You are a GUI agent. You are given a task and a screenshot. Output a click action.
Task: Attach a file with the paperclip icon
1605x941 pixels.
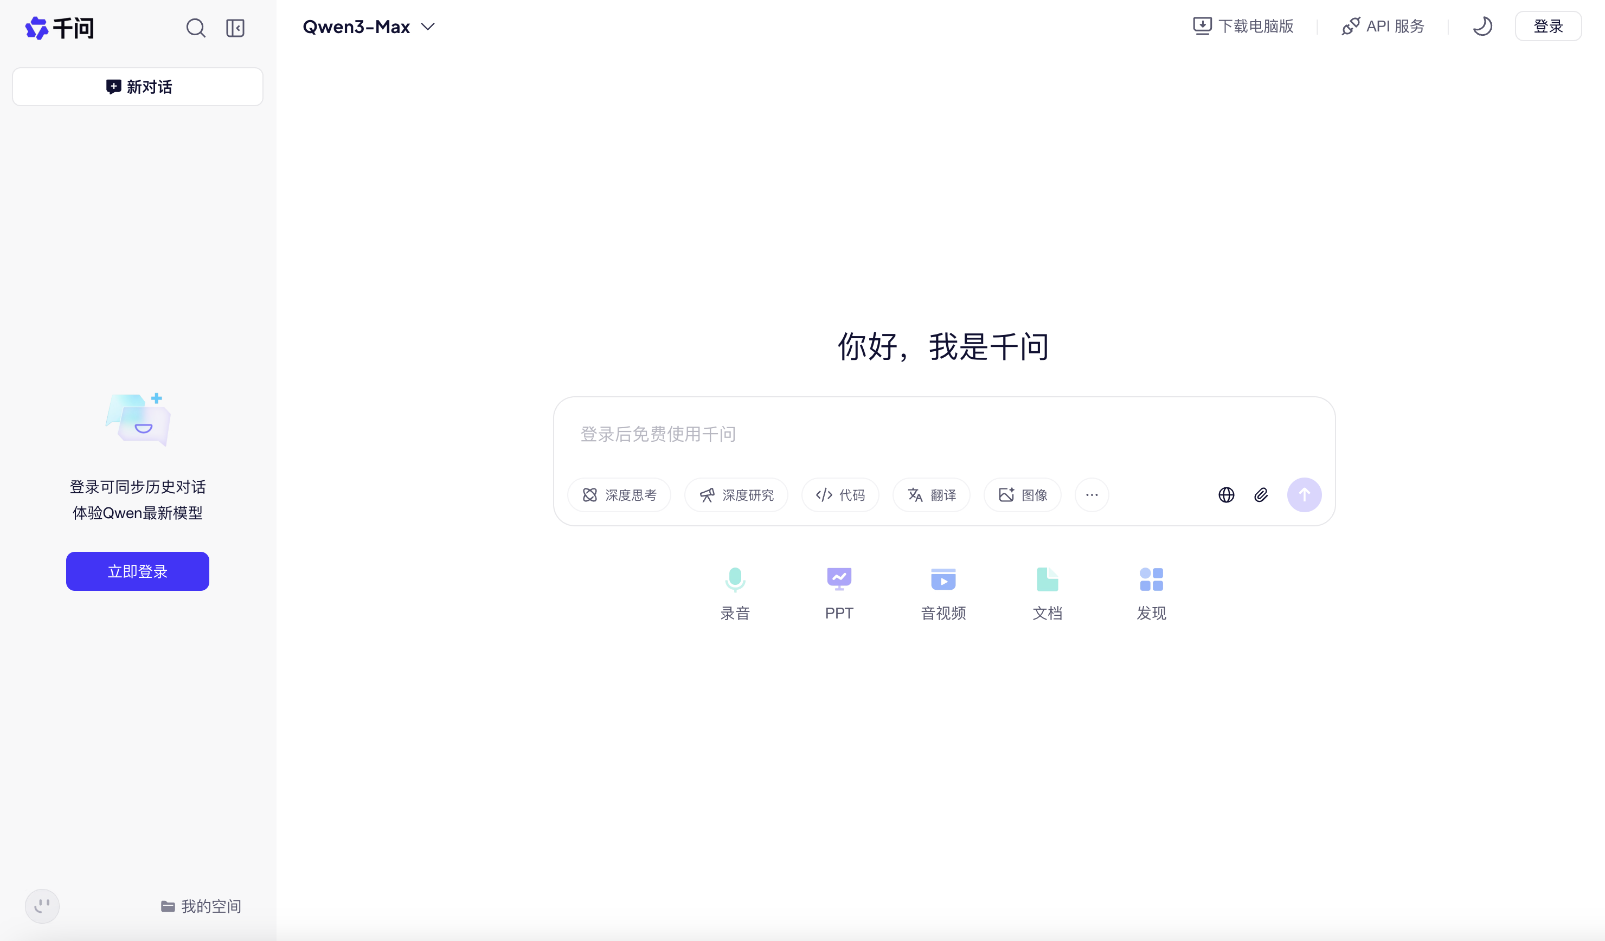(x=1261, y=495)
